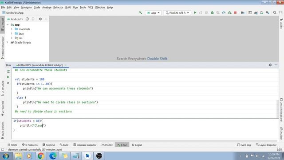Open the Resource Manager side tab
284x160 pixels.
3,48
